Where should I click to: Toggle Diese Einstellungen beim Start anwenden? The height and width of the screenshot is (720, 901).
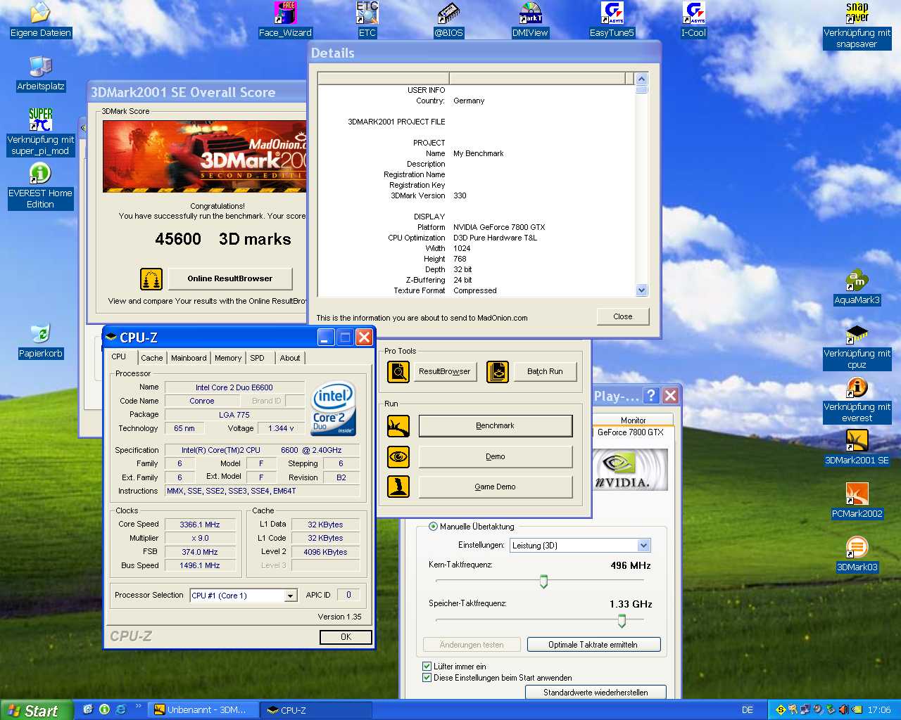(427, 678)
